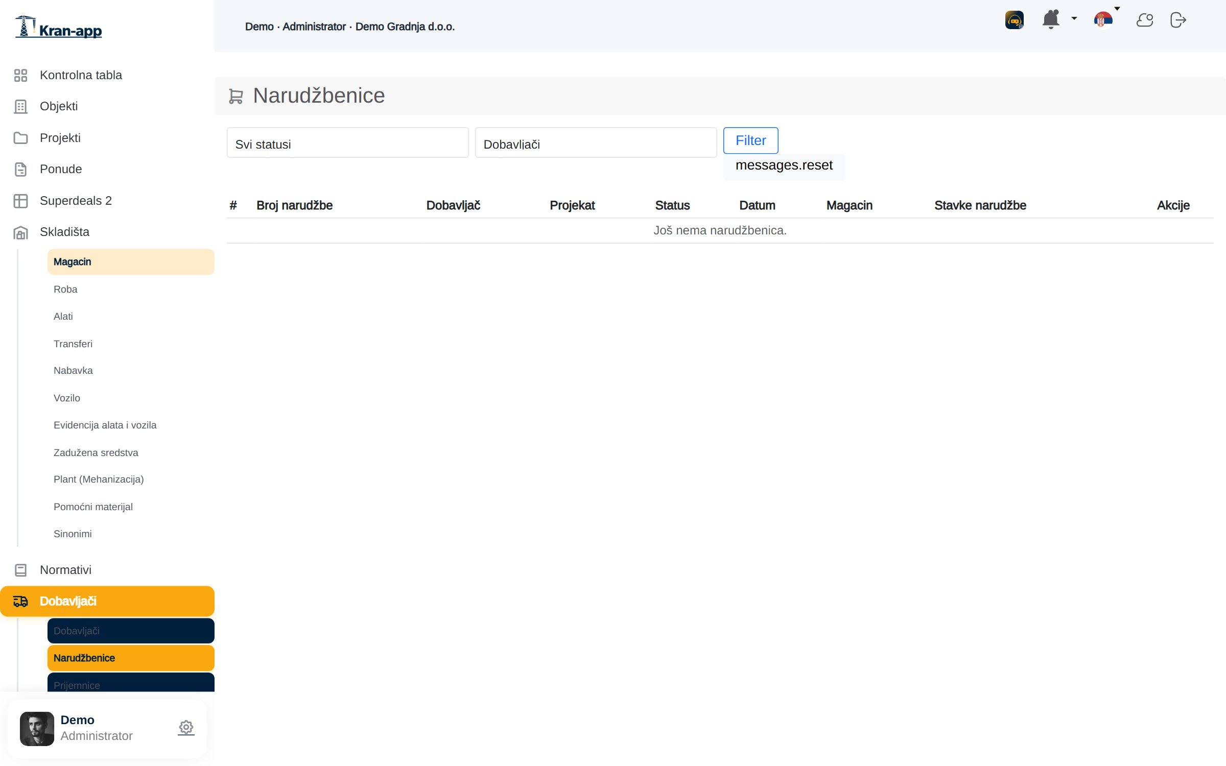Select Roba submenu item
This screenshot has width=1226, height=766.
(131, 289)
